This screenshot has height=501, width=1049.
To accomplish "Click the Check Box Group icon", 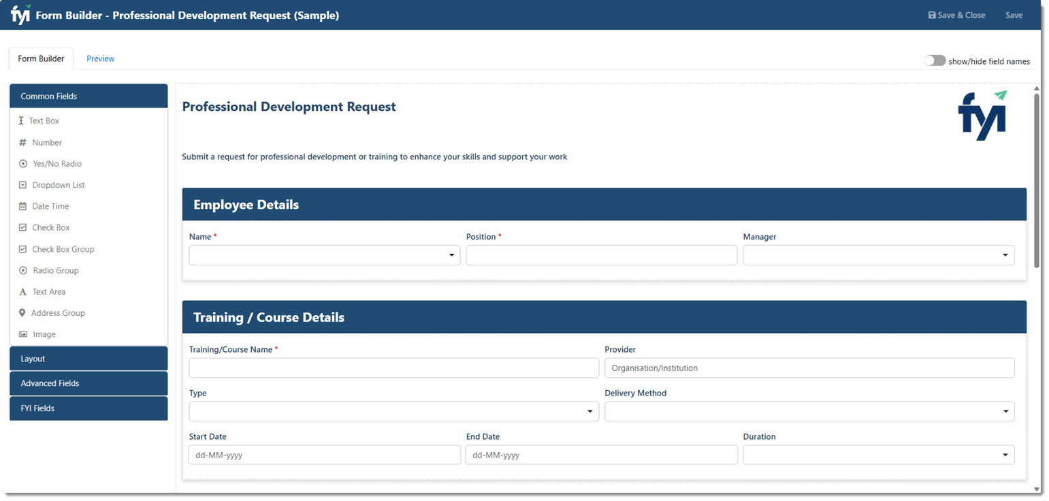I will pos(22,249).
